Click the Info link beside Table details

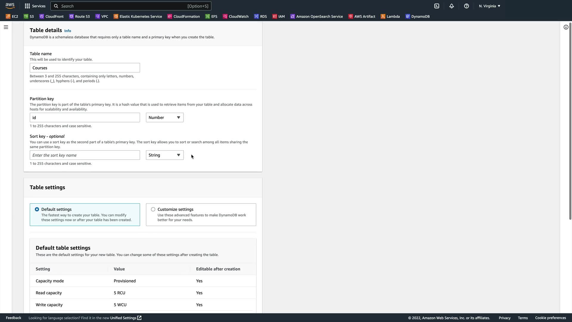click(x=68, y=31)
